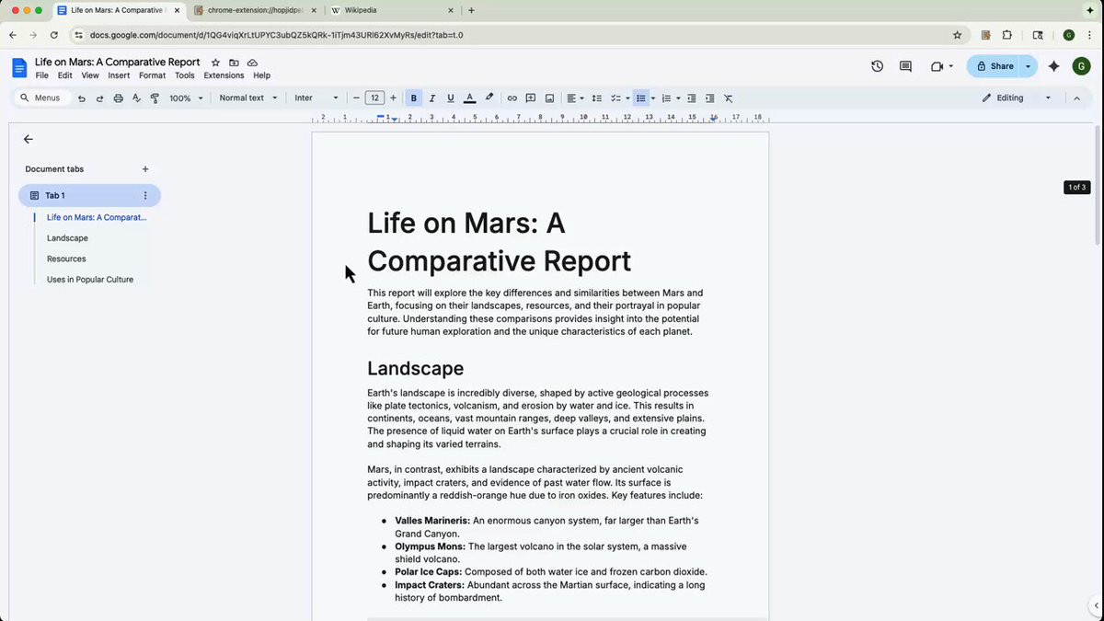
Task: Click the Share button
Action: click(995, 66)
